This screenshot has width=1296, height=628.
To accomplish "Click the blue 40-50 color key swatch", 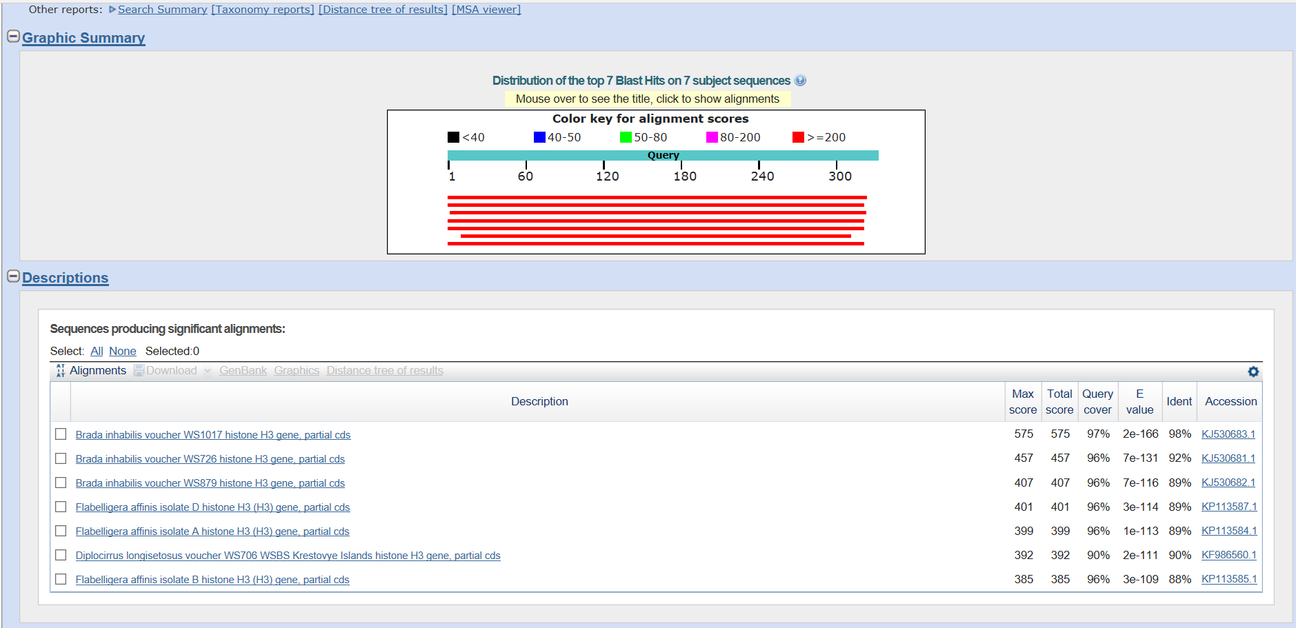I will [x=539, y=137].
